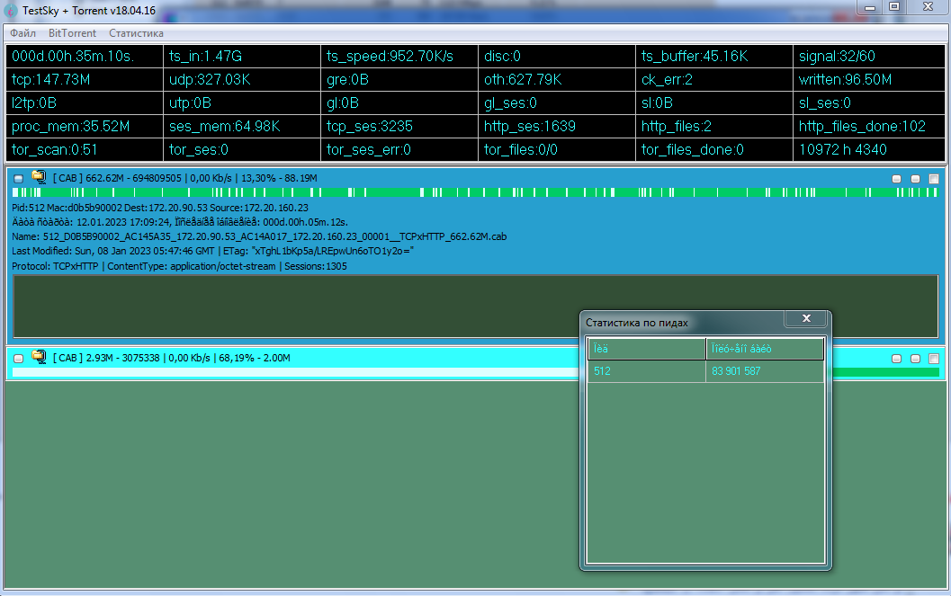Tick the square checkbox at right end of 662.62M entry
951x596 pixels.
click(934, 179)
